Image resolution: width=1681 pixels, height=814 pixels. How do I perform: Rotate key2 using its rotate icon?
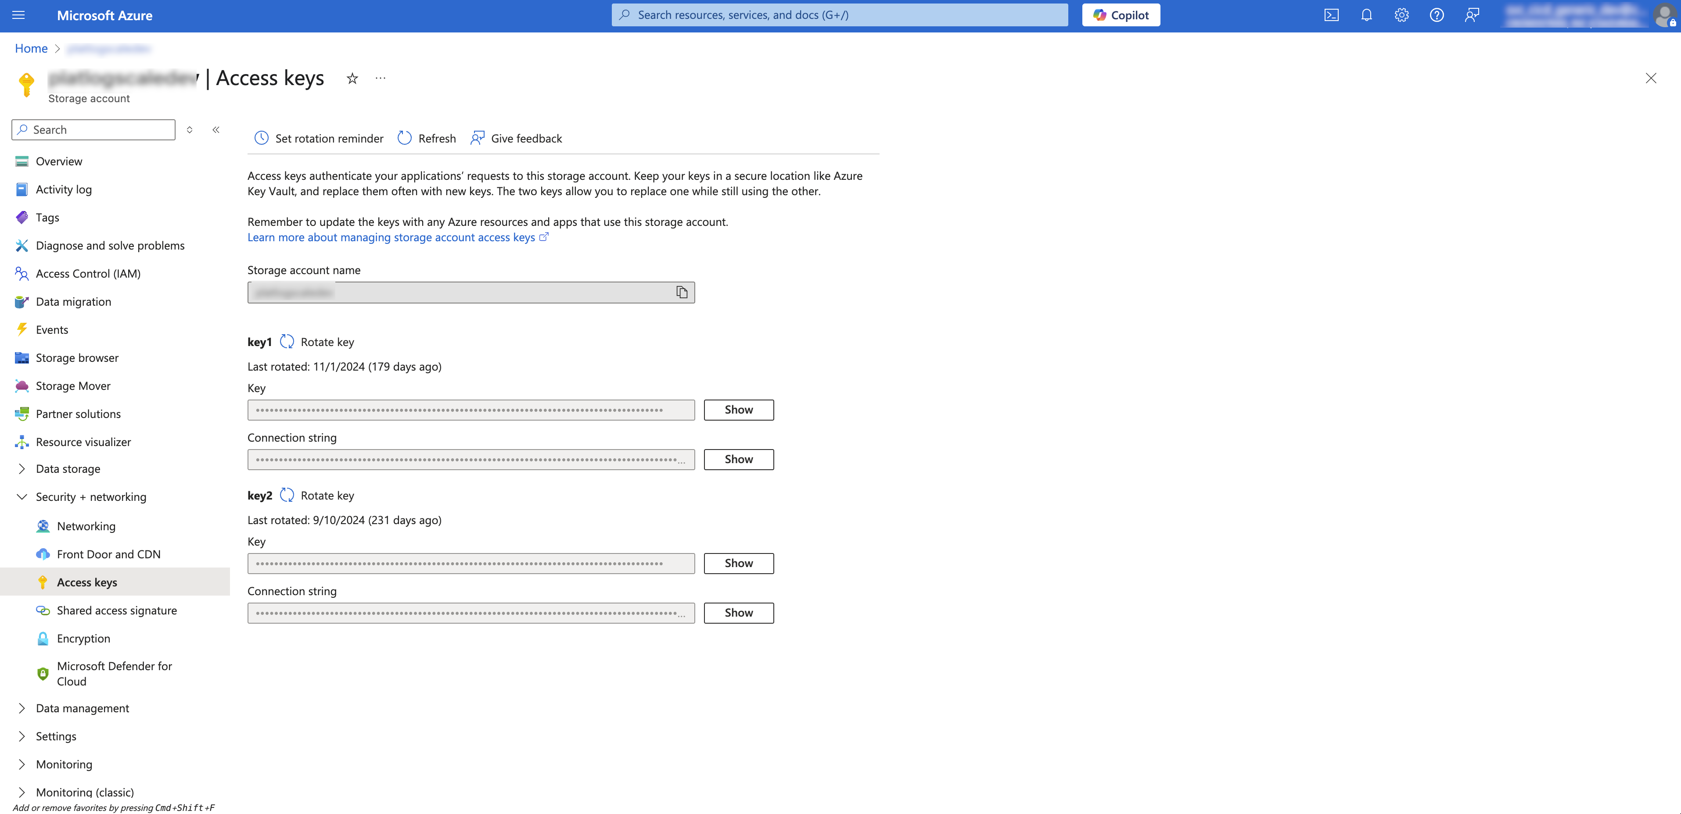[287, 495]
